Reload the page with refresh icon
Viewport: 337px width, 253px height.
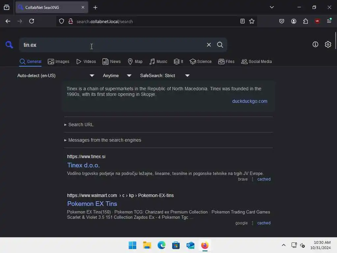pyautogui.click(x=32, y=21)
